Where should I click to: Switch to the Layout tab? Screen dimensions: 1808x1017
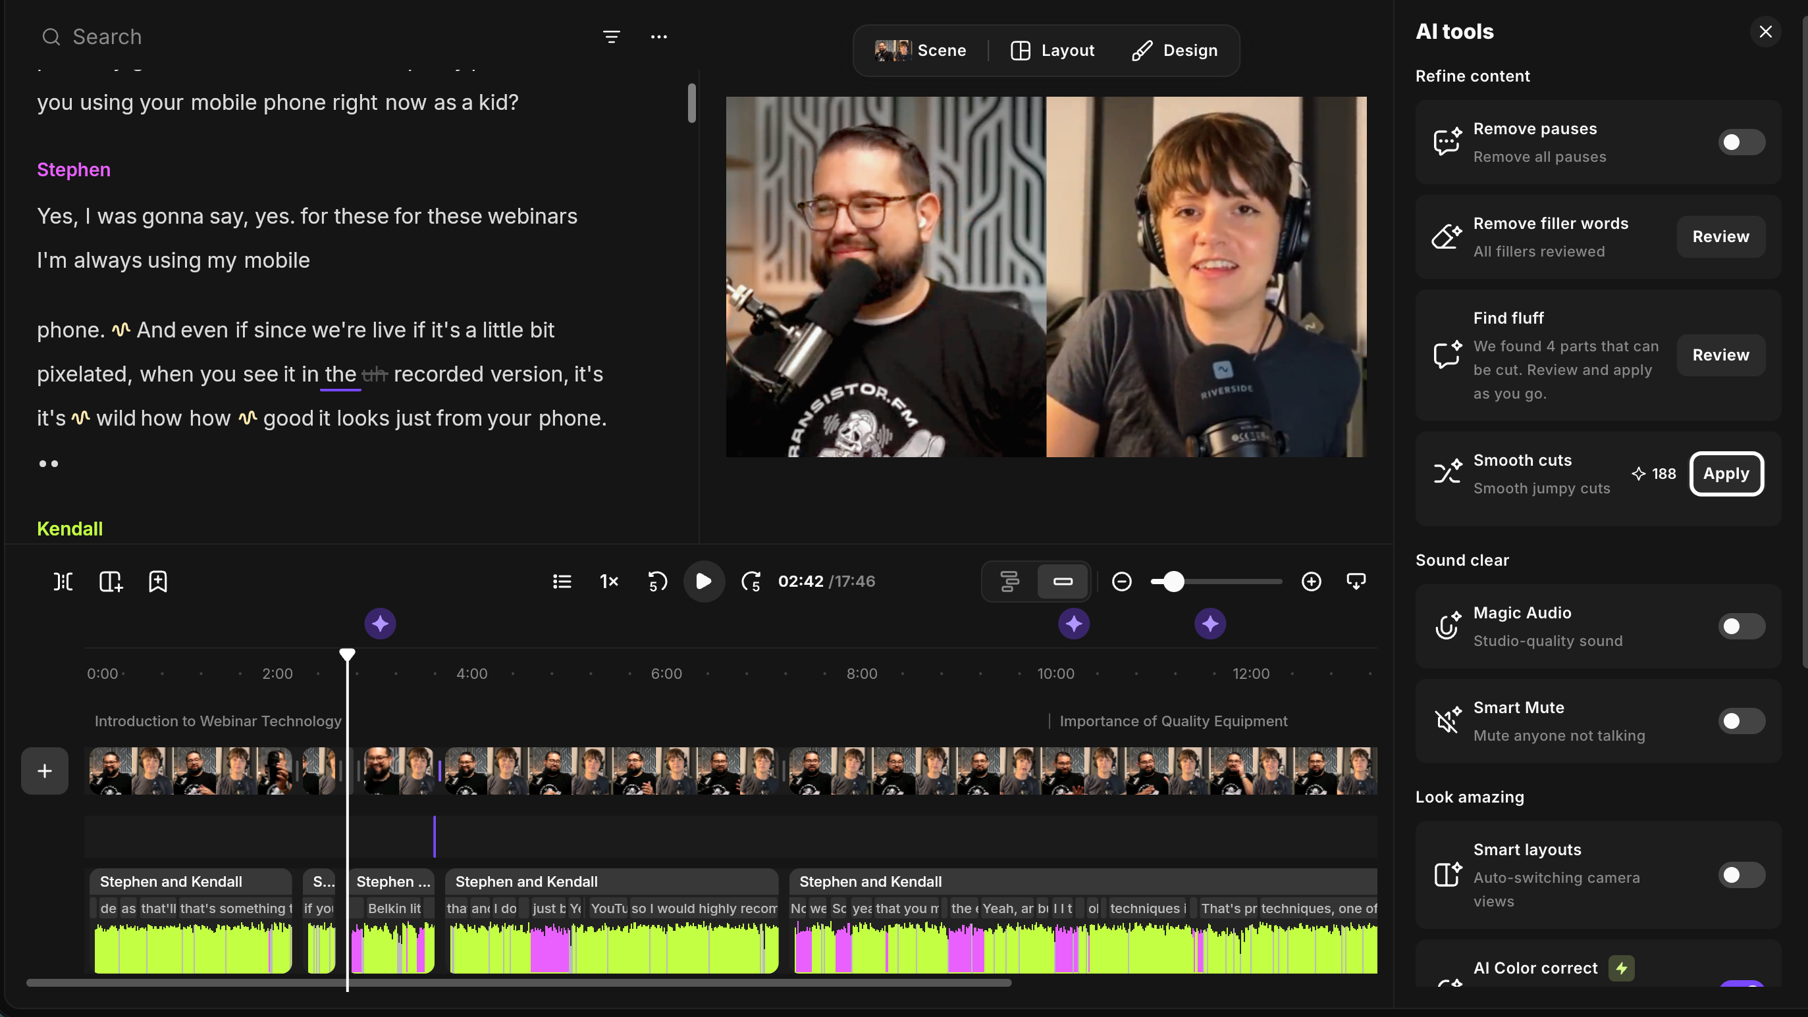1052,51
